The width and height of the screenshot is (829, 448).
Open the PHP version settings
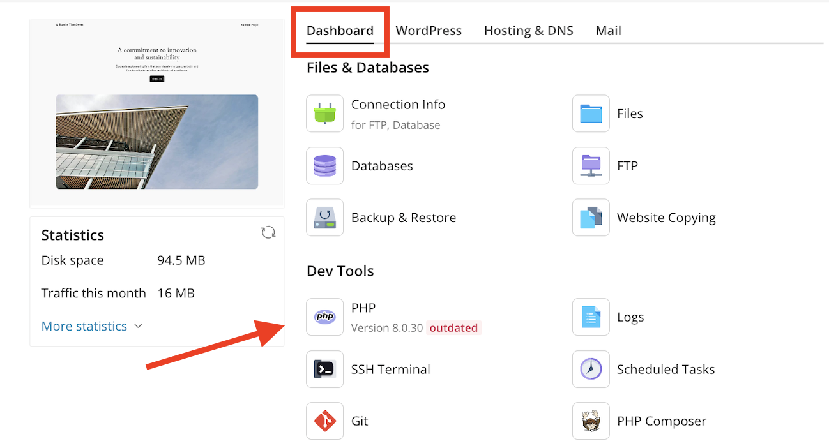(363, 308)
